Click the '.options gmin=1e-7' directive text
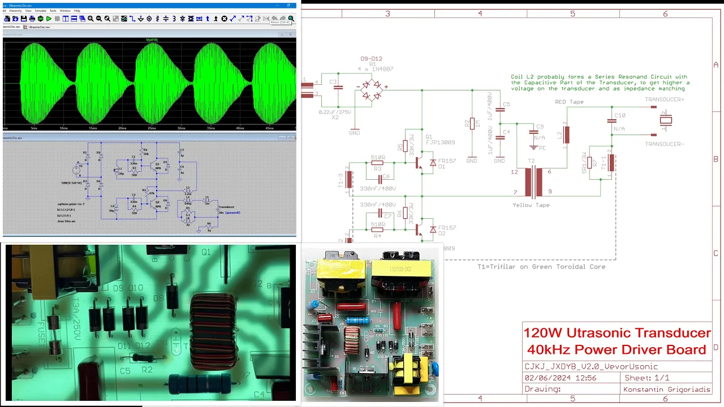Viewport: 724px width, 407px height. click(70, 203)
